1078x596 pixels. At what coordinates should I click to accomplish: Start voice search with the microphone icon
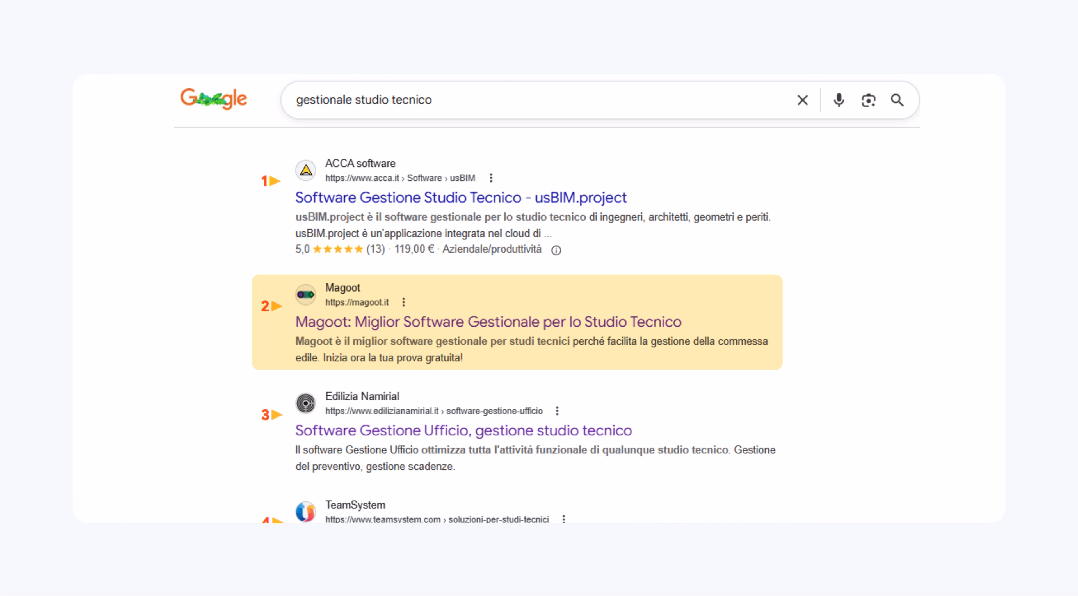click(x=839, y=100)
